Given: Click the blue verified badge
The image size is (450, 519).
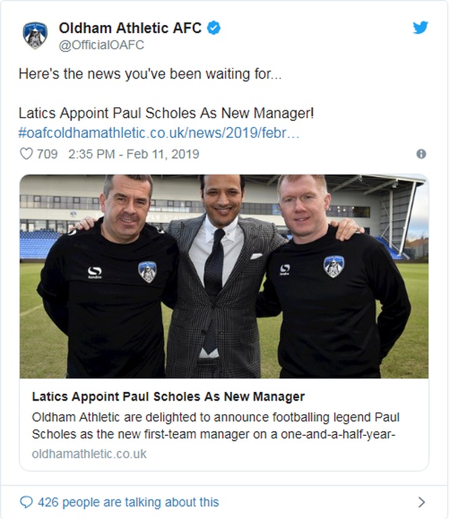Looking at the screenshot, I should pyautogui.click(x=214, y=28).
